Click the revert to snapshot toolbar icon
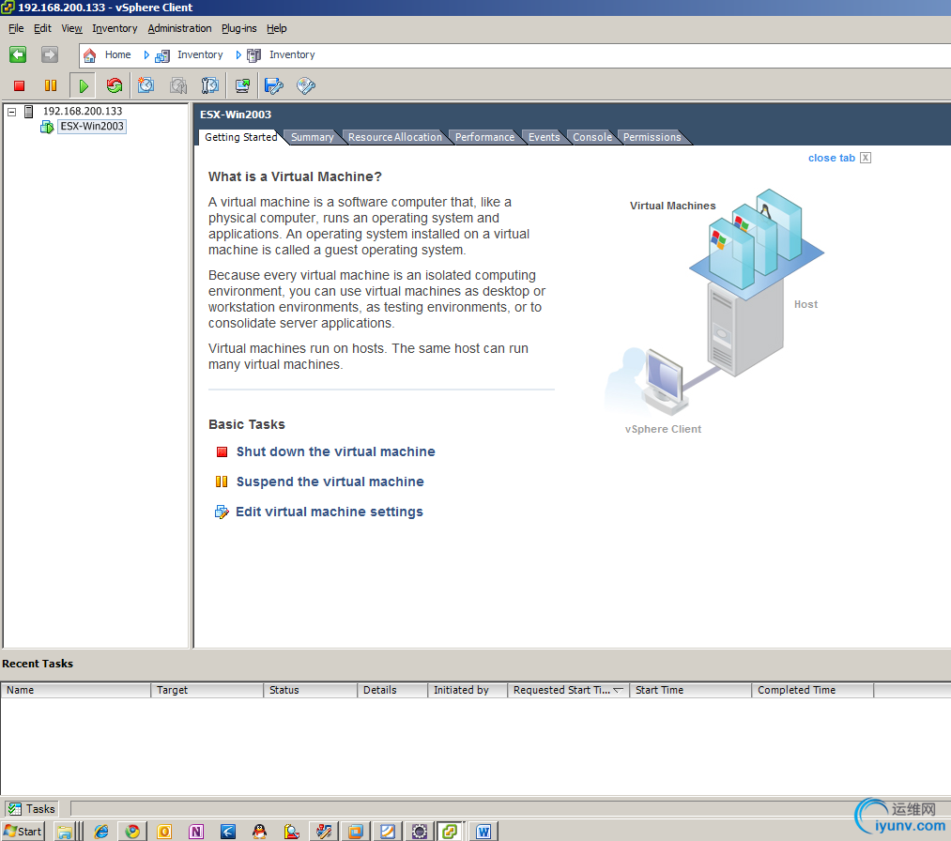Image resolution: width=951 pixels, height=841 pixels. coord(178,85)
